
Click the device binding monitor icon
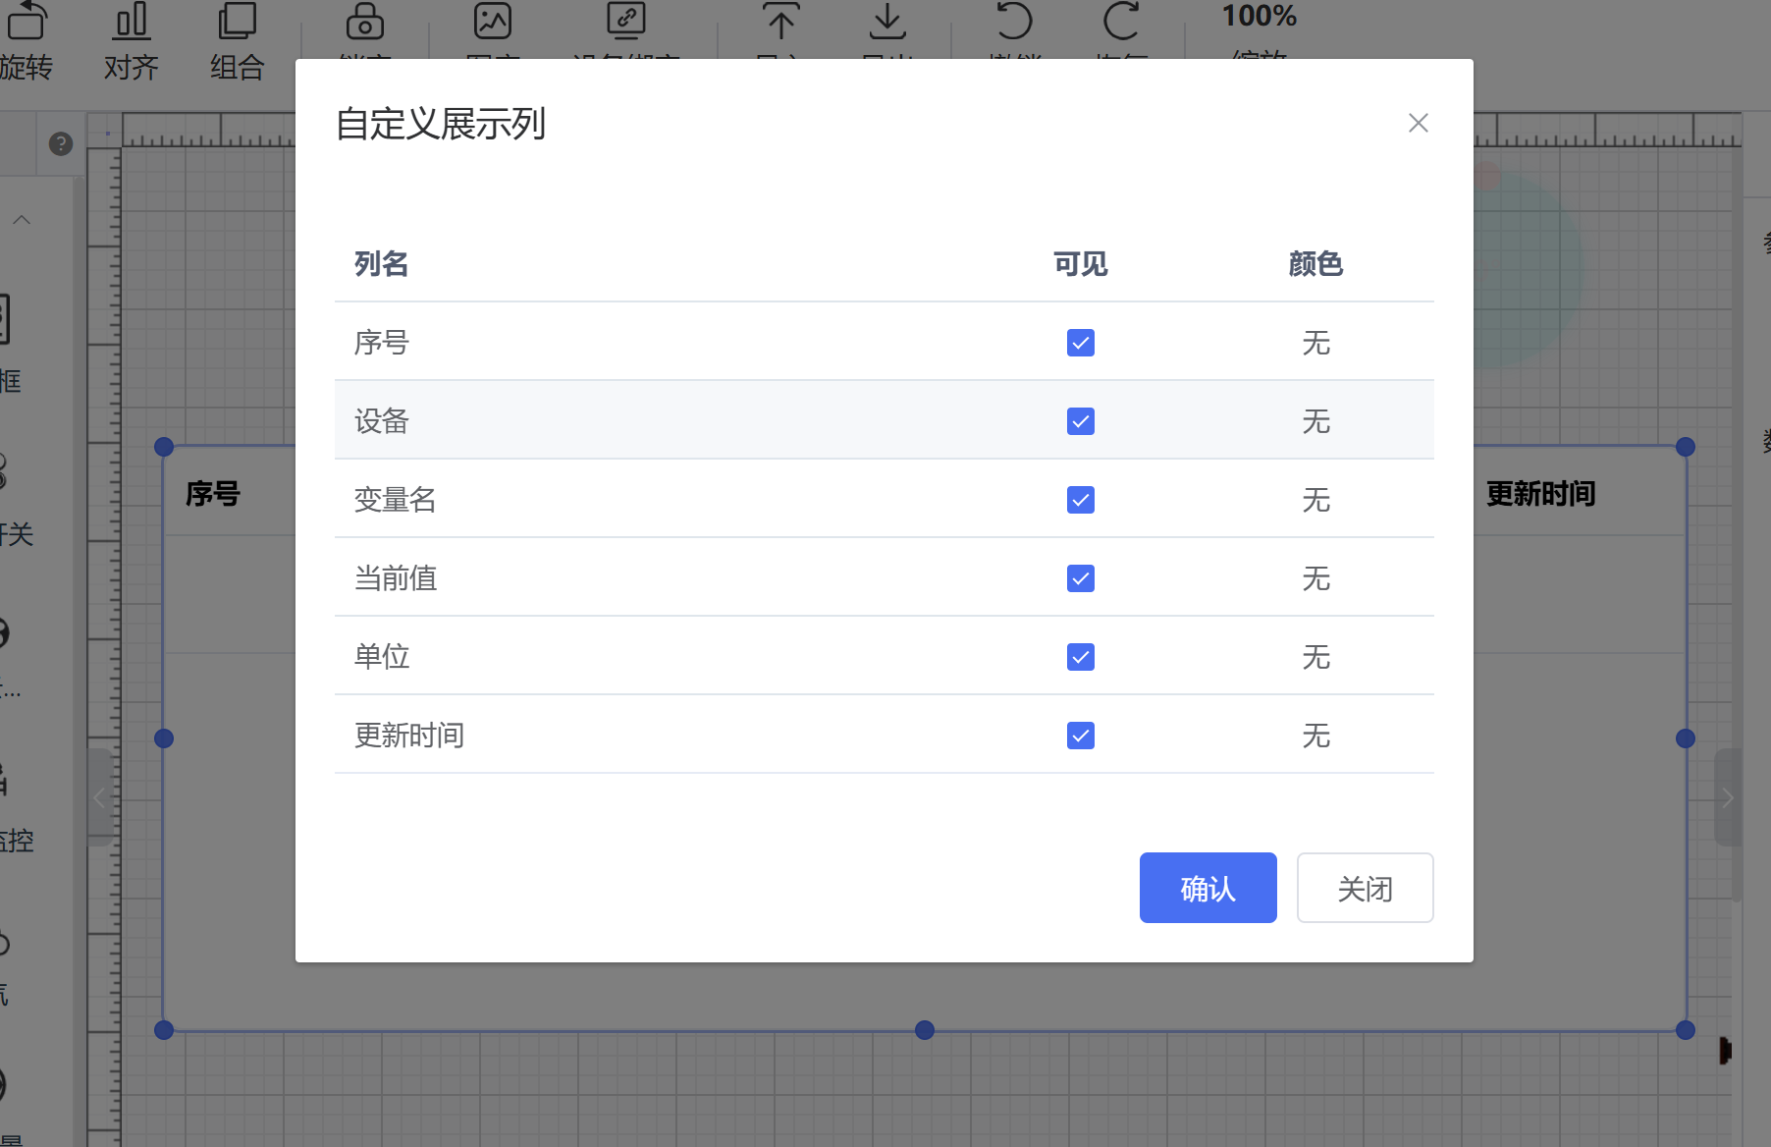click(x=625, y=22)
